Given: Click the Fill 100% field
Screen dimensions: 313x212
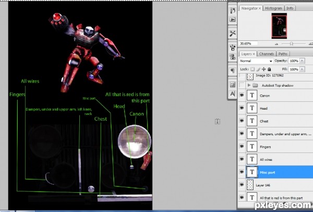Looking at the screenshot, I should point(294,69).
